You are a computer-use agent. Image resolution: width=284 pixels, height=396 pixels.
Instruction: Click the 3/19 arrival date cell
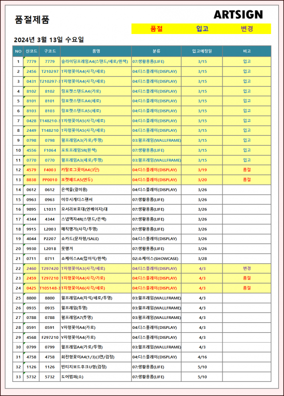pyautogui.click(x=202, y=170)
